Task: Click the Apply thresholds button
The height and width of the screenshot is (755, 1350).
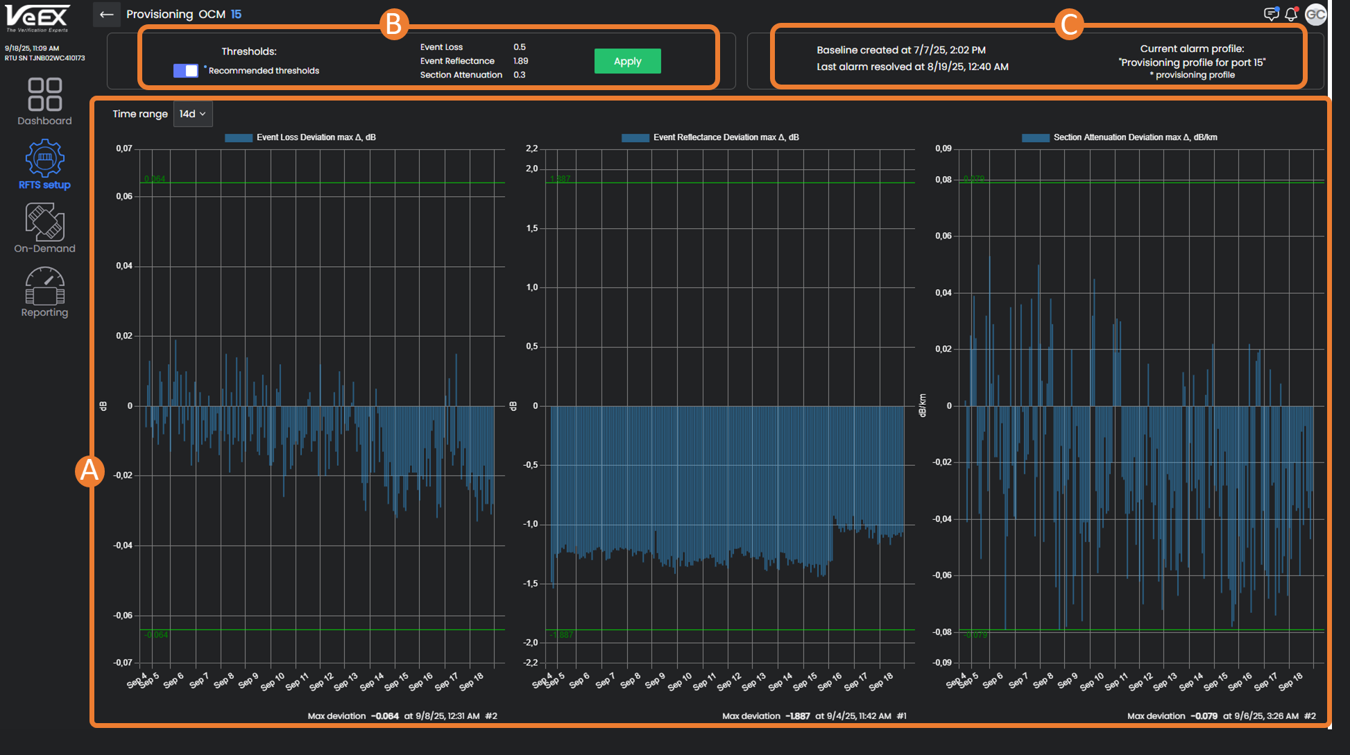Action: 627,61
